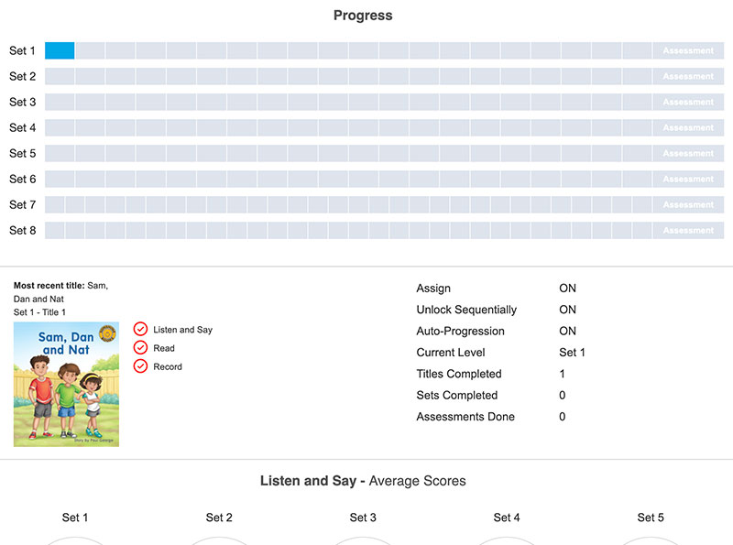The width and height of the screenshot is (733, 545).
Task: Select Set 2 under Listen and Say scores
Action: click(x=219, y=518)
